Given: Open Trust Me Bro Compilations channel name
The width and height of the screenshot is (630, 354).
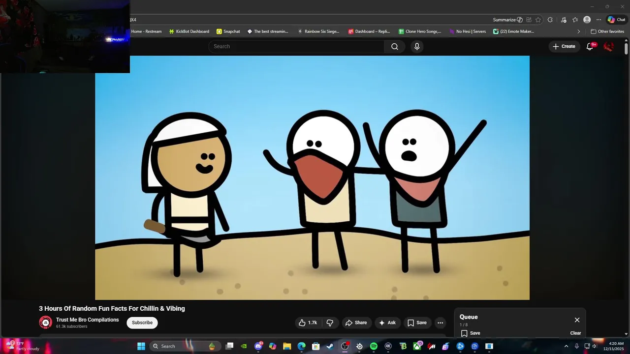Looking at the screenshot, I should (x=87, y=320).
